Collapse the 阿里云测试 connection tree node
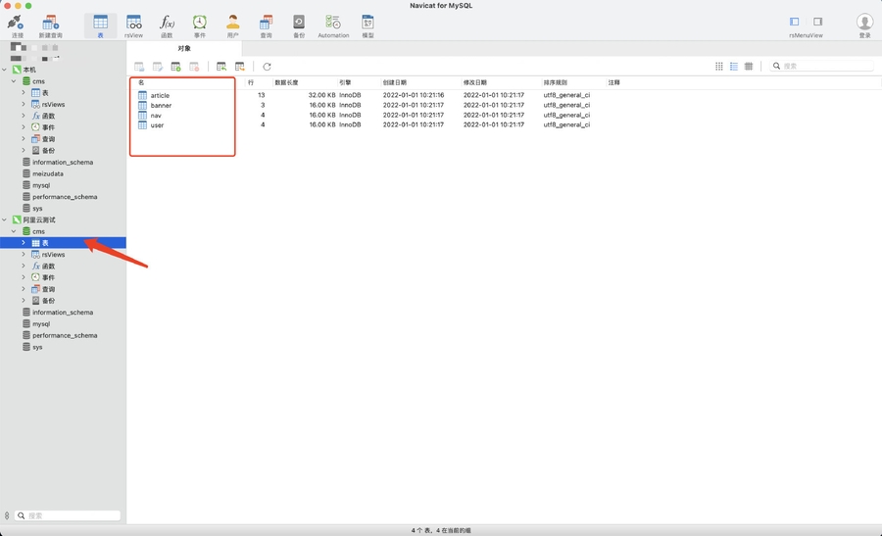The width and height of the screenshot is (882, 536). [x=5, y=219]
